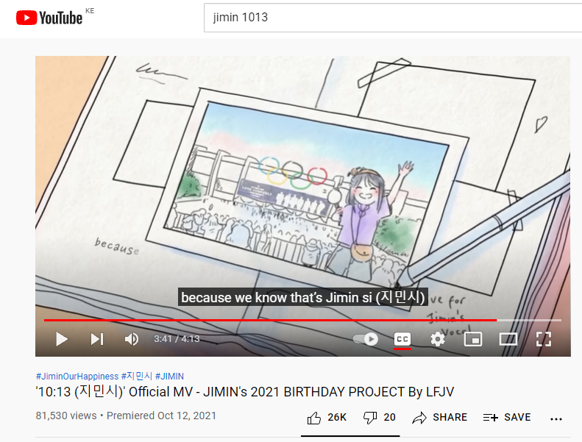Open the #지민시 hashtag link
The image size is (582, 442).
(x=137, y=377)
